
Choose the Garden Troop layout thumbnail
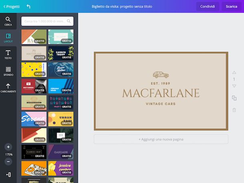click(61, 53)
